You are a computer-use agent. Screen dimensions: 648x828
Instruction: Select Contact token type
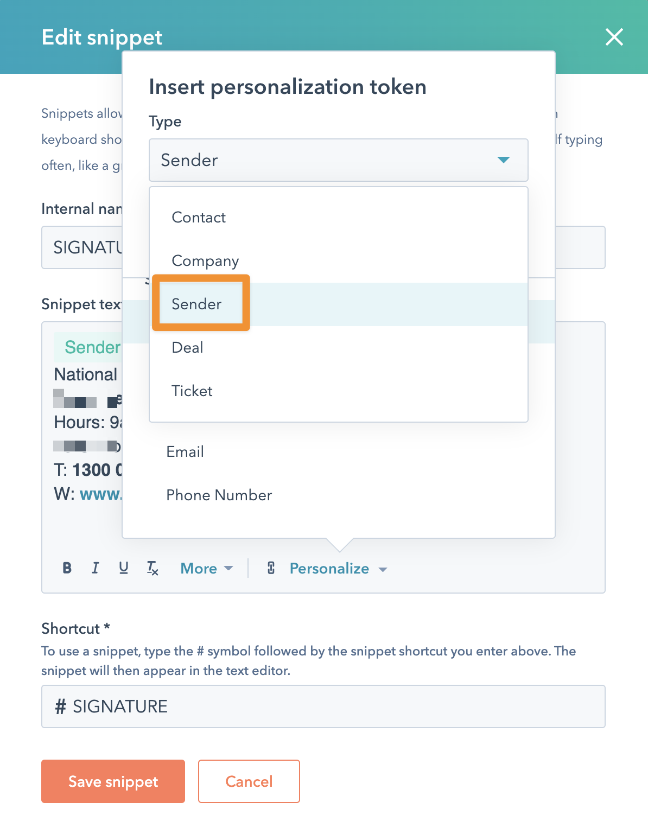(199, 218)
